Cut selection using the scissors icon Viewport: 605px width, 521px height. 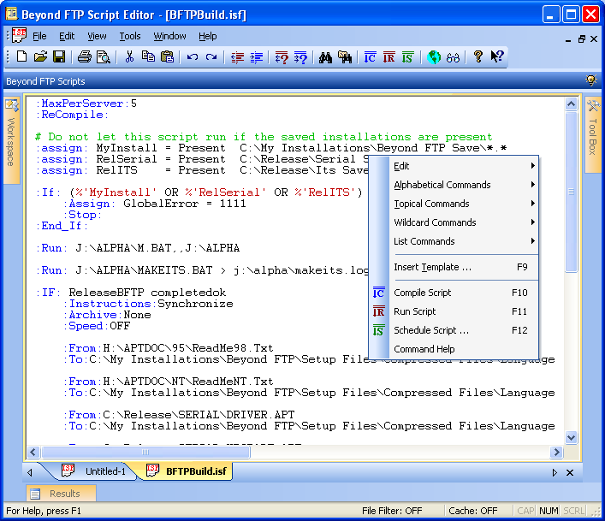129,57
